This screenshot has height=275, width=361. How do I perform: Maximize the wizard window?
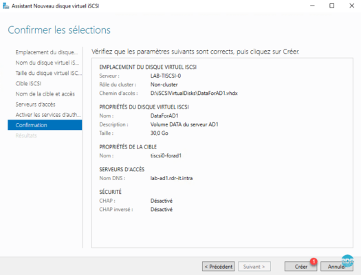(331, 5)
